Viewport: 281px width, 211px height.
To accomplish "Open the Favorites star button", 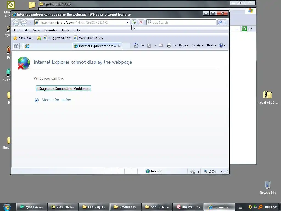I will pos(23,38).
